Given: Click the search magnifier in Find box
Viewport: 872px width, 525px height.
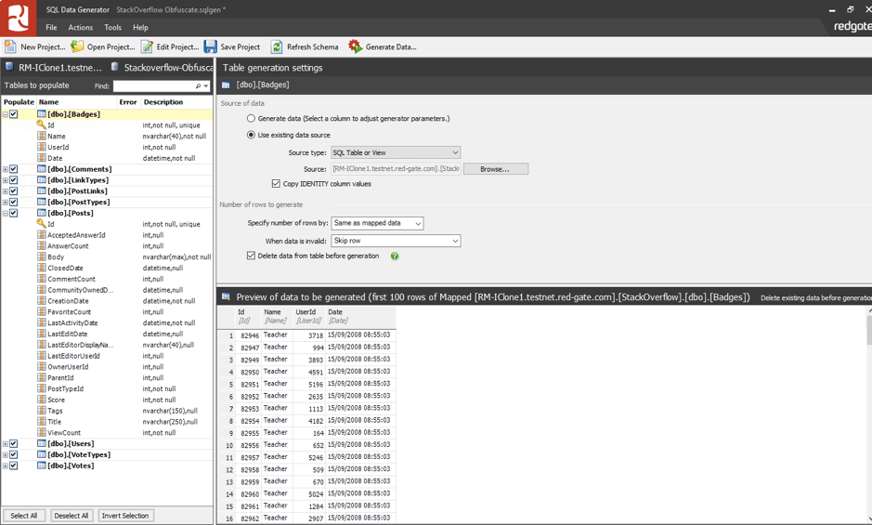Looking at the screenshot, I should tap(198, 86).
